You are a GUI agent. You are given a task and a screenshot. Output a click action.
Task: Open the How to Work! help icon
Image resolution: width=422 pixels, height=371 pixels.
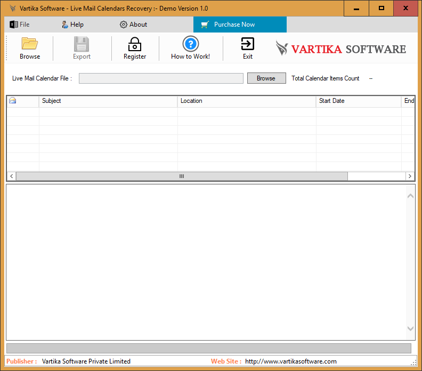click(191, 44)
